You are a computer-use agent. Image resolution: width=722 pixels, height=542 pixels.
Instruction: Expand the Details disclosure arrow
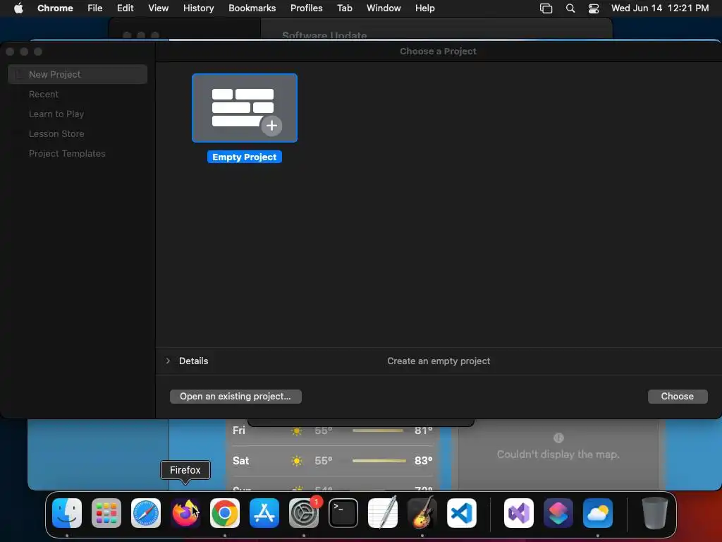tap(168, 361)
